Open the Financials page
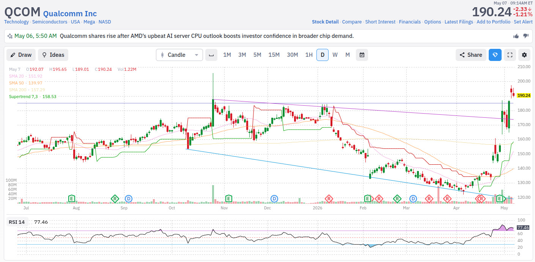The width and height of the screenshot is (535, 262). coord(410,22)
